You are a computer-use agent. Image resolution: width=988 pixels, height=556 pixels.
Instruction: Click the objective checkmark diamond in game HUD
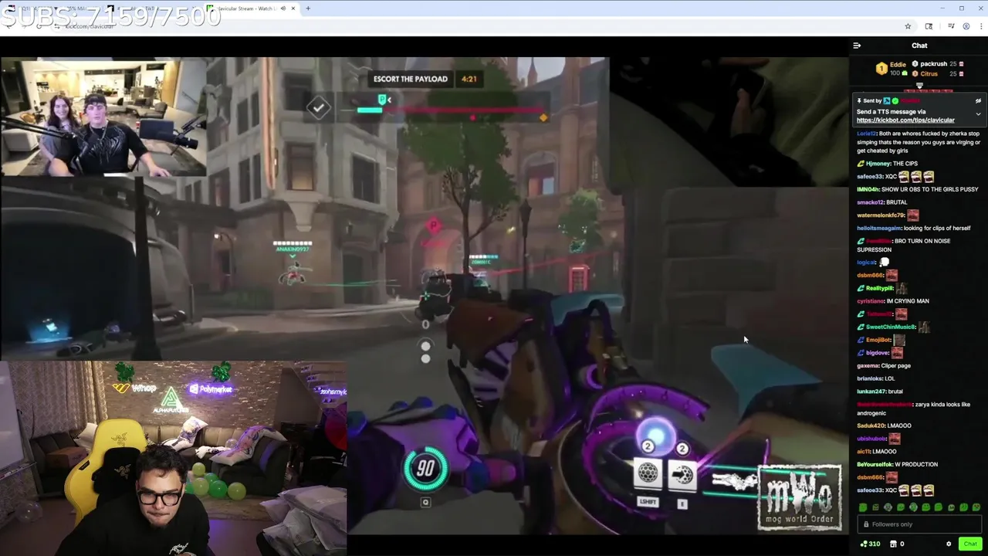click(x=318, y=108)
